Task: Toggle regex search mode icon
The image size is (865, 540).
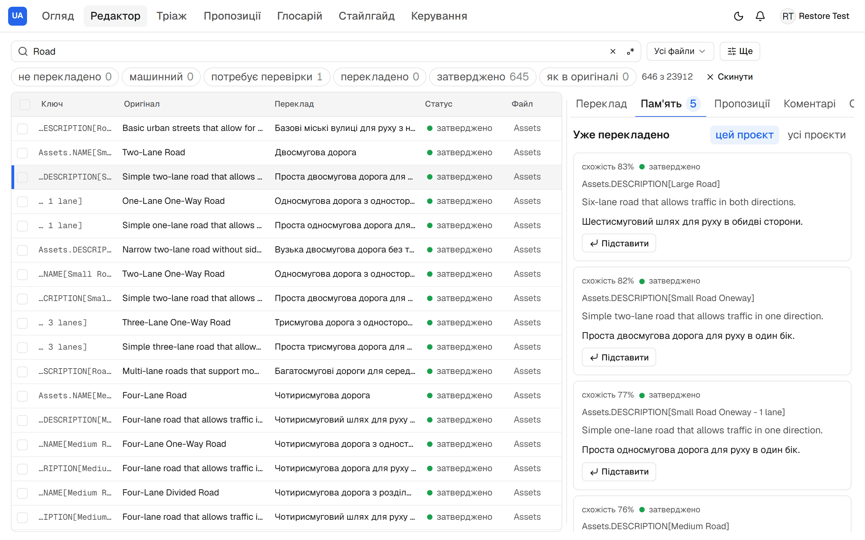Action: pyautogui.click(x=631, y=51)
